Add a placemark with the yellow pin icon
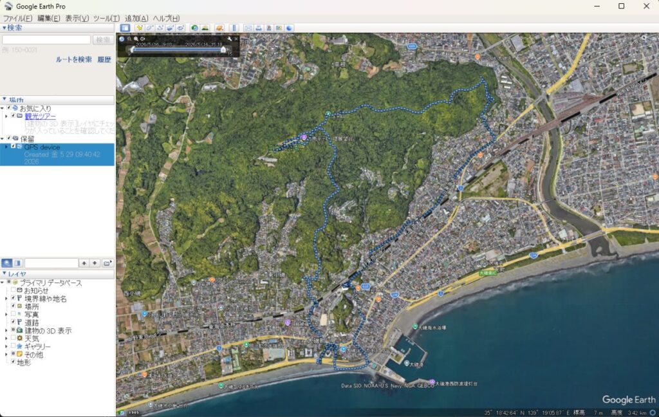Viewport: 659px width, 417px height. point(139,28)
